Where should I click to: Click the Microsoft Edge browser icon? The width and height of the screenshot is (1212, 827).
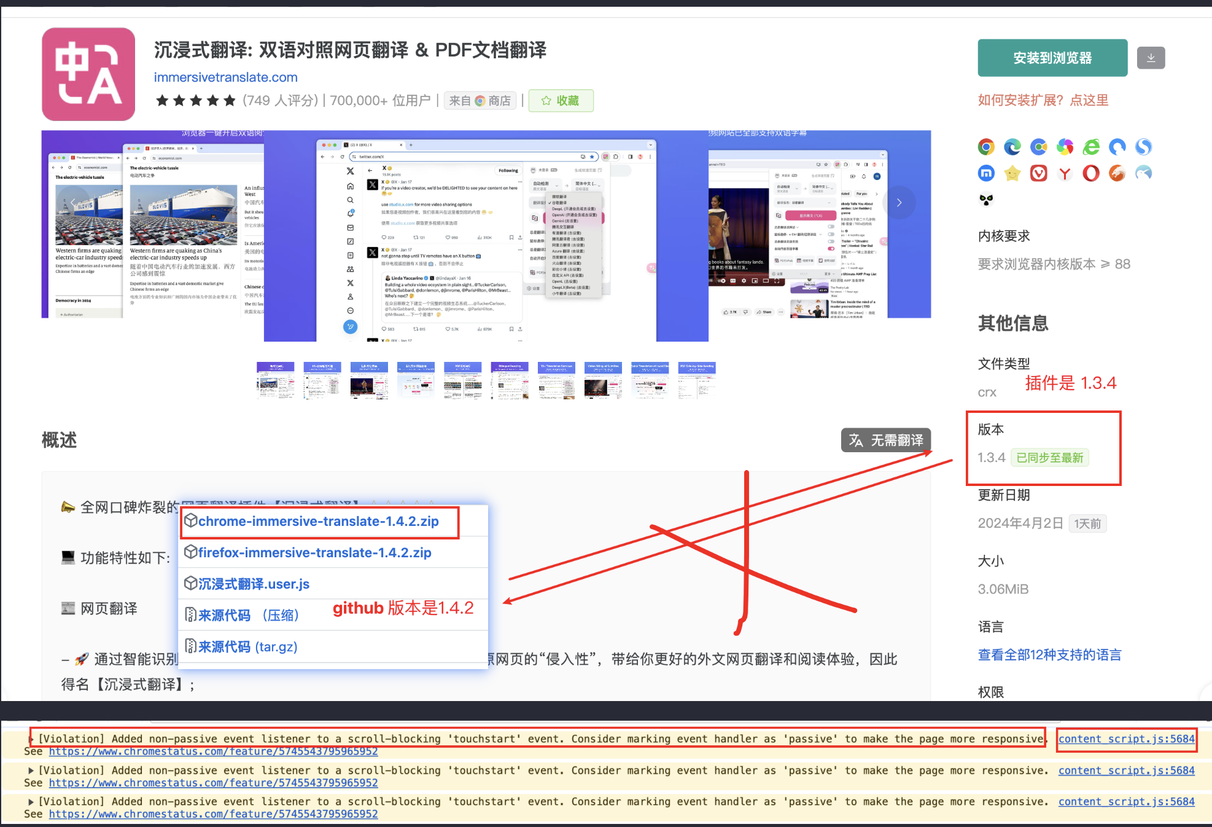click(1012, 147)
